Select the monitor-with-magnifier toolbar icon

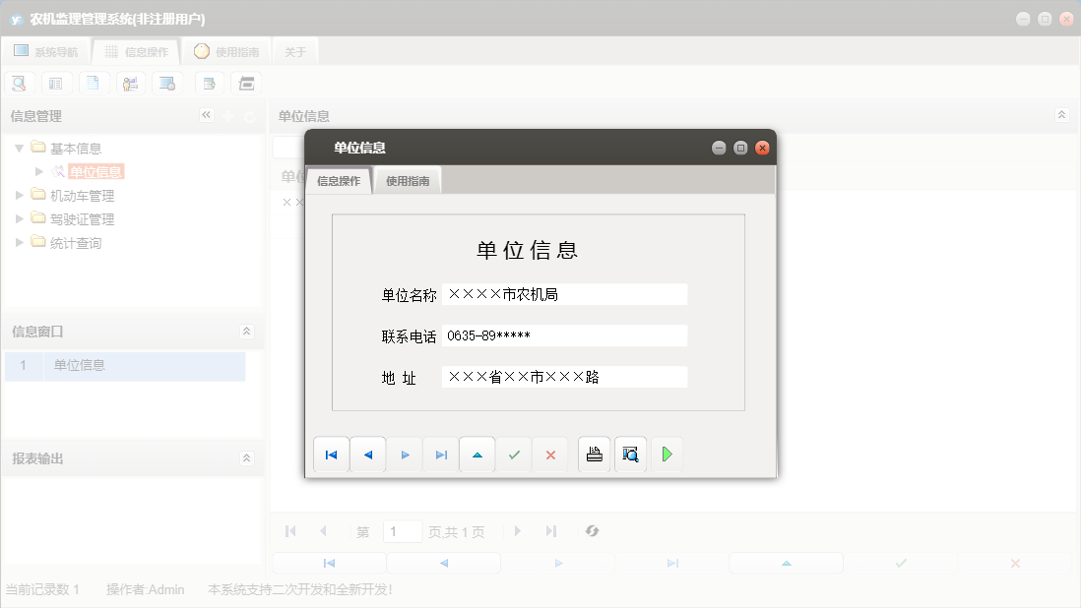point(167,83)
